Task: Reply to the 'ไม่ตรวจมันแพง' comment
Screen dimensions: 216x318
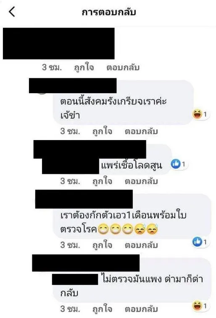Action: 141,309
